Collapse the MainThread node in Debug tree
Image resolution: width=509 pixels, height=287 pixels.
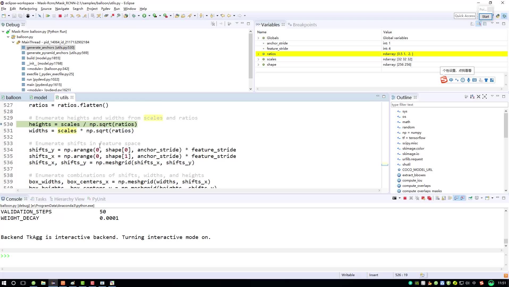coord(13,42)
